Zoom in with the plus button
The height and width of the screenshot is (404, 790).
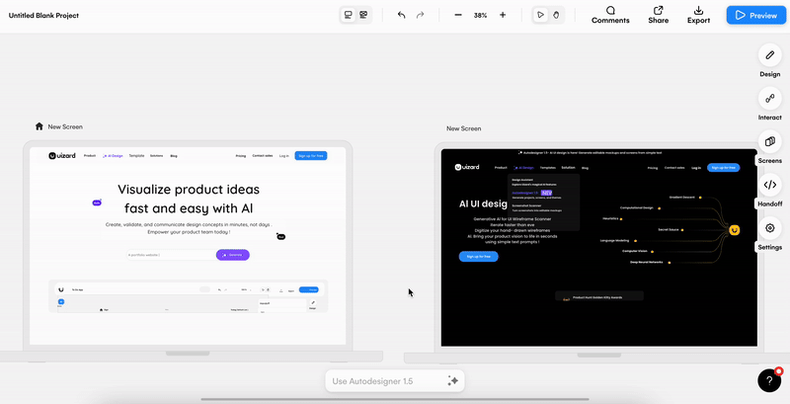point(503,15)
